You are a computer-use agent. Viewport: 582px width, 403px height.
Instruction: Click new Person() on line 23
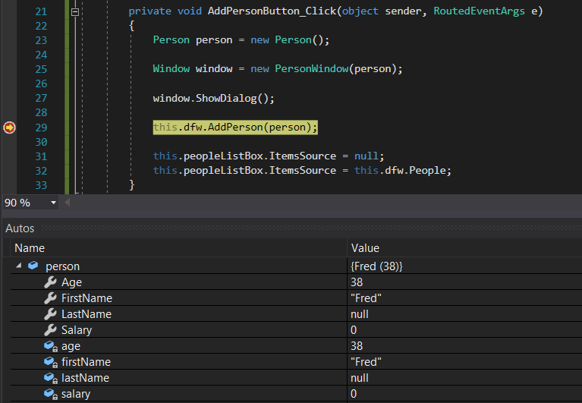pyautogui.click(x=289, y=39)
